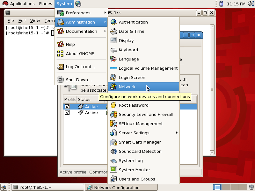Open the Smart Card Manager
Screen dimensions: 255x191
click(139, 142)
